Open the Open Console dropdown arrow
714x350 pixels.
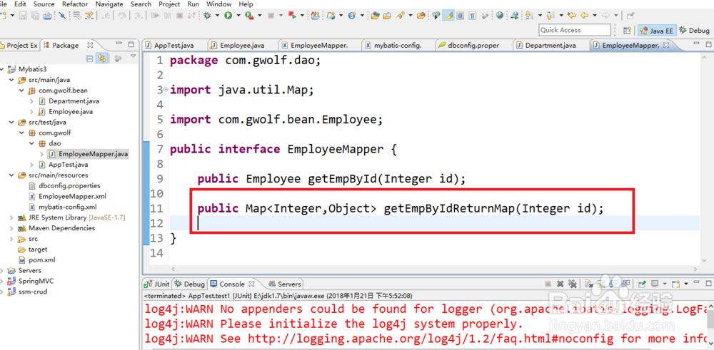[x=686, y=284]
